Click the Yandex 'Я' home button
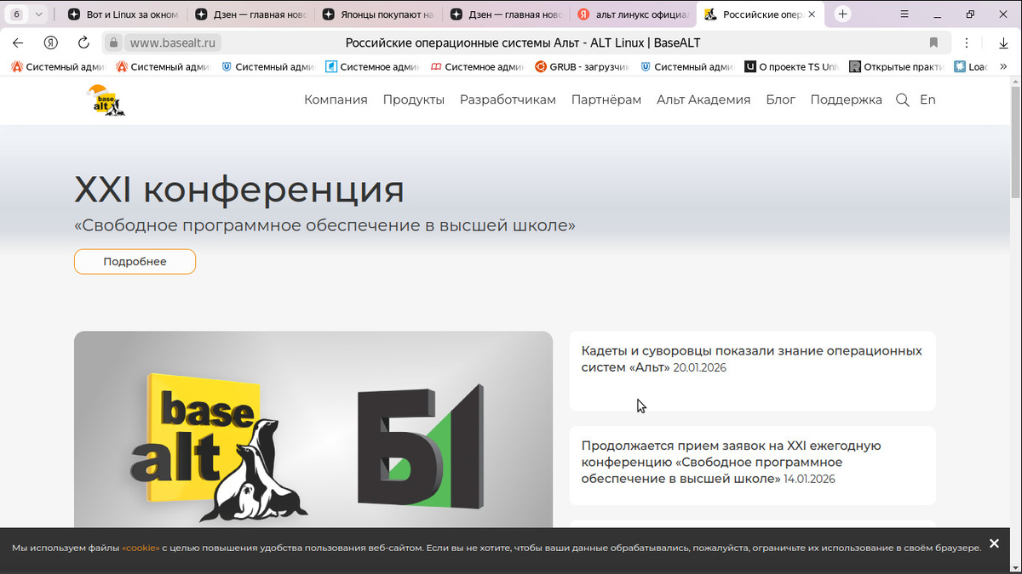The height and width of the screenshot is (574, 1022). (x=51, y=43)
